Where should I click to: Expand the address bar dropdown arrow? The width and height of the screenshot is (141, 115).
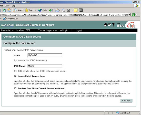click(x=129, y=15)
